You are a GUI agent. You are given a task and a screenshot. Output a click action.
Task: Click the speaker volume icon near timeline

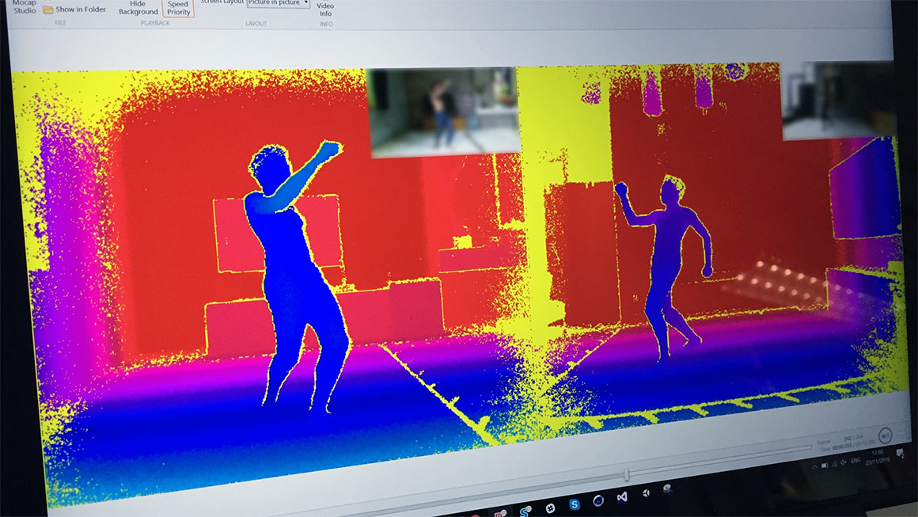click(x=886, y=435)
